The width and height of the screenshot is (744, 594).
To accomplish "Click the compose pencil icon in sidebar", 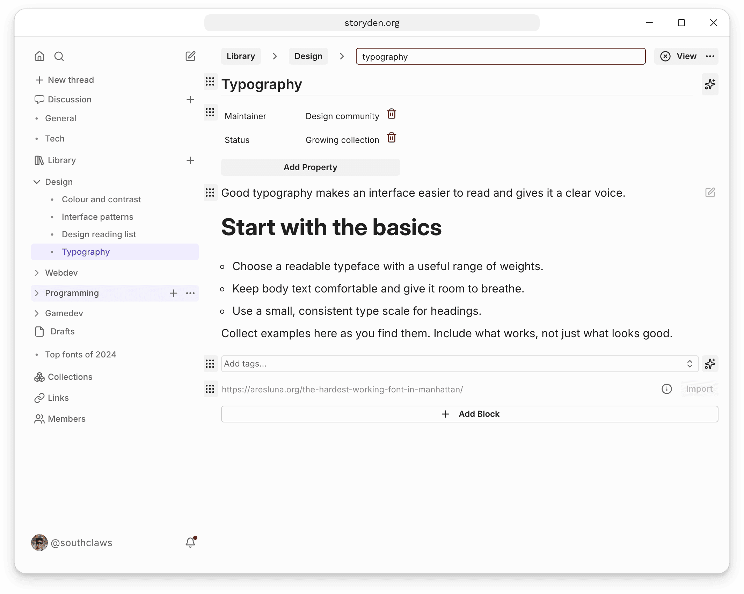I will [190, 56].
